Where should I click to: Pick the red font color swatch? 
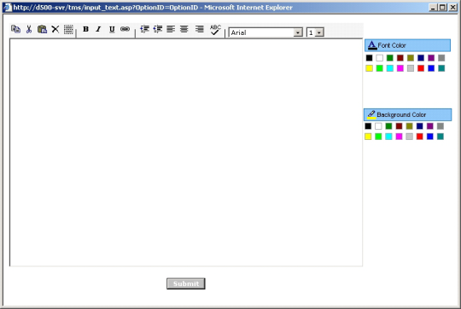pyautogui.click(x=421, y=68)
